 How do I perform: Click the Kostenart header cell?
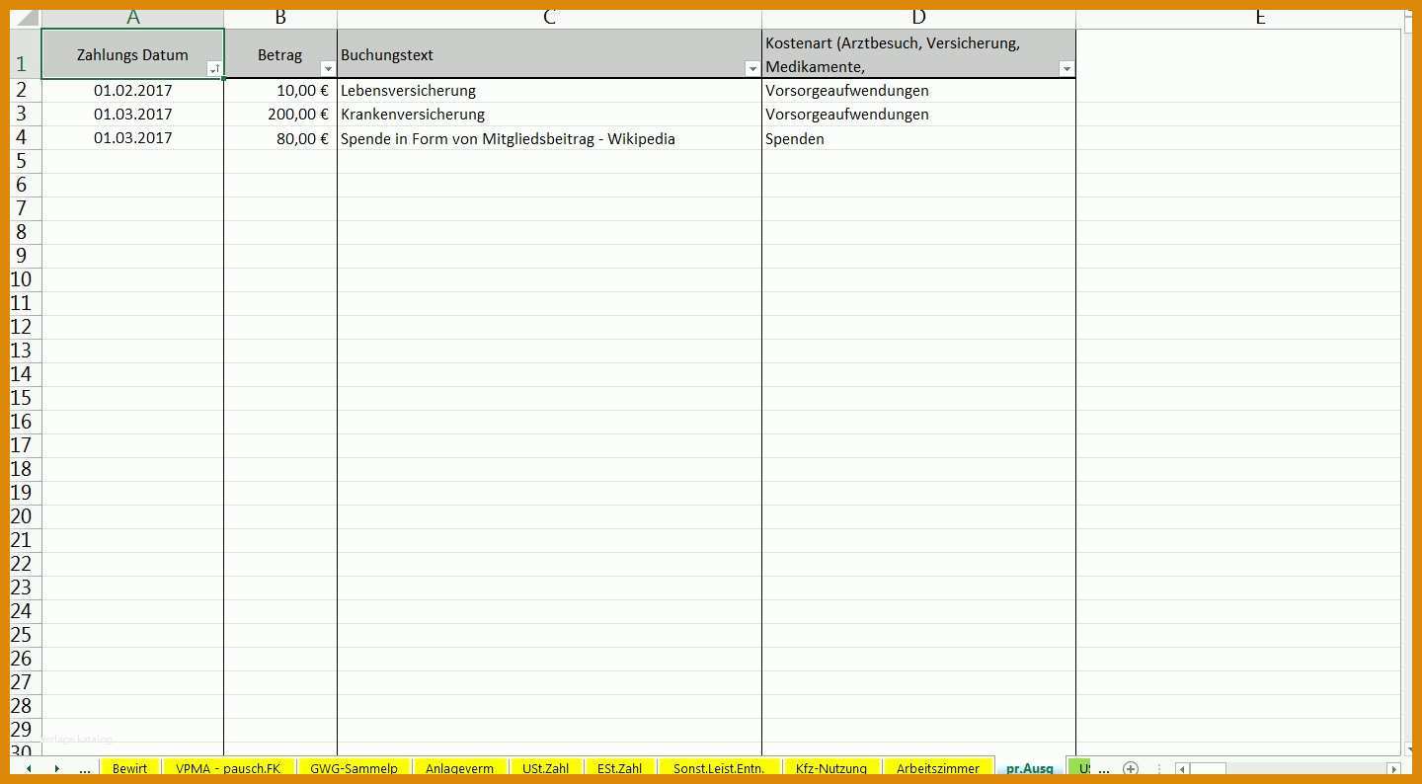point(918,54)
